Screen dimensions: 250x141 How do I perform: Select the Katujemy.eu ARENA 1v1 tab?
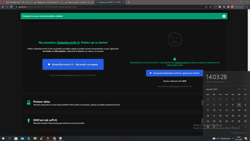(x=110, y=2)
